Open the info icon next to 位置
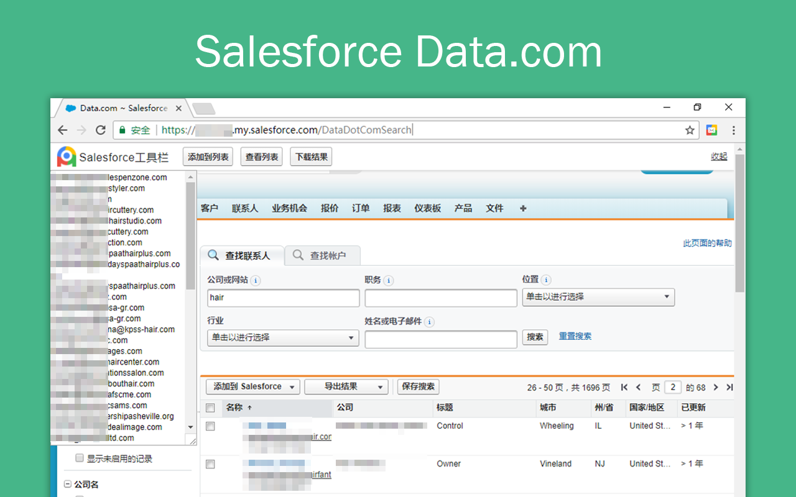796x497 pixels. [x=546, y=280]
